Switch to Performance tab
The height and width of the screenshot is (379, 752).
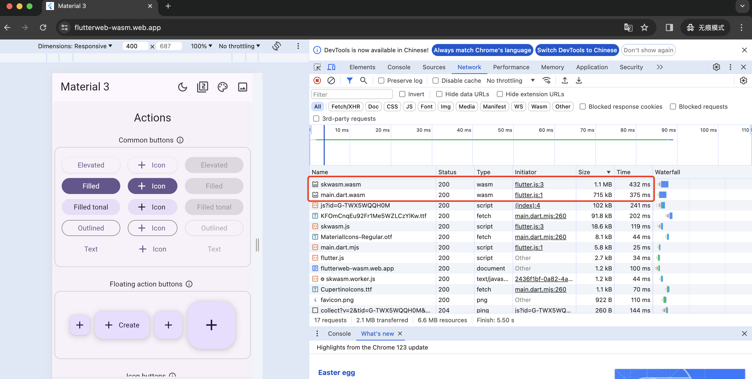511,67
